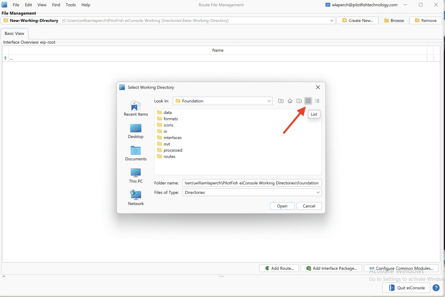Go to Home directory icon
This screenshot has width=445, height=297.
290,101
